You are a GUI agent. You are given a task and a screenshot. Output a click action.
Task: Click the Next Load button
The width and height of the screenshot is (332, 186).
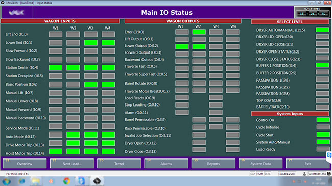tap(72, 164)
